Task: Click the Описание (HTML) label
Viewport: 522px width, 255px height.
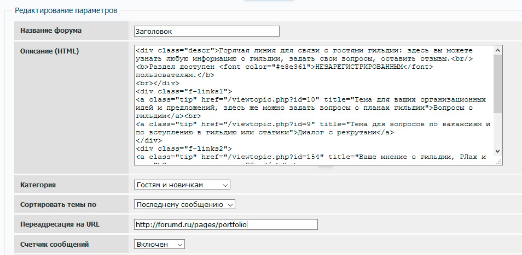Action: (x=50, y=51)
